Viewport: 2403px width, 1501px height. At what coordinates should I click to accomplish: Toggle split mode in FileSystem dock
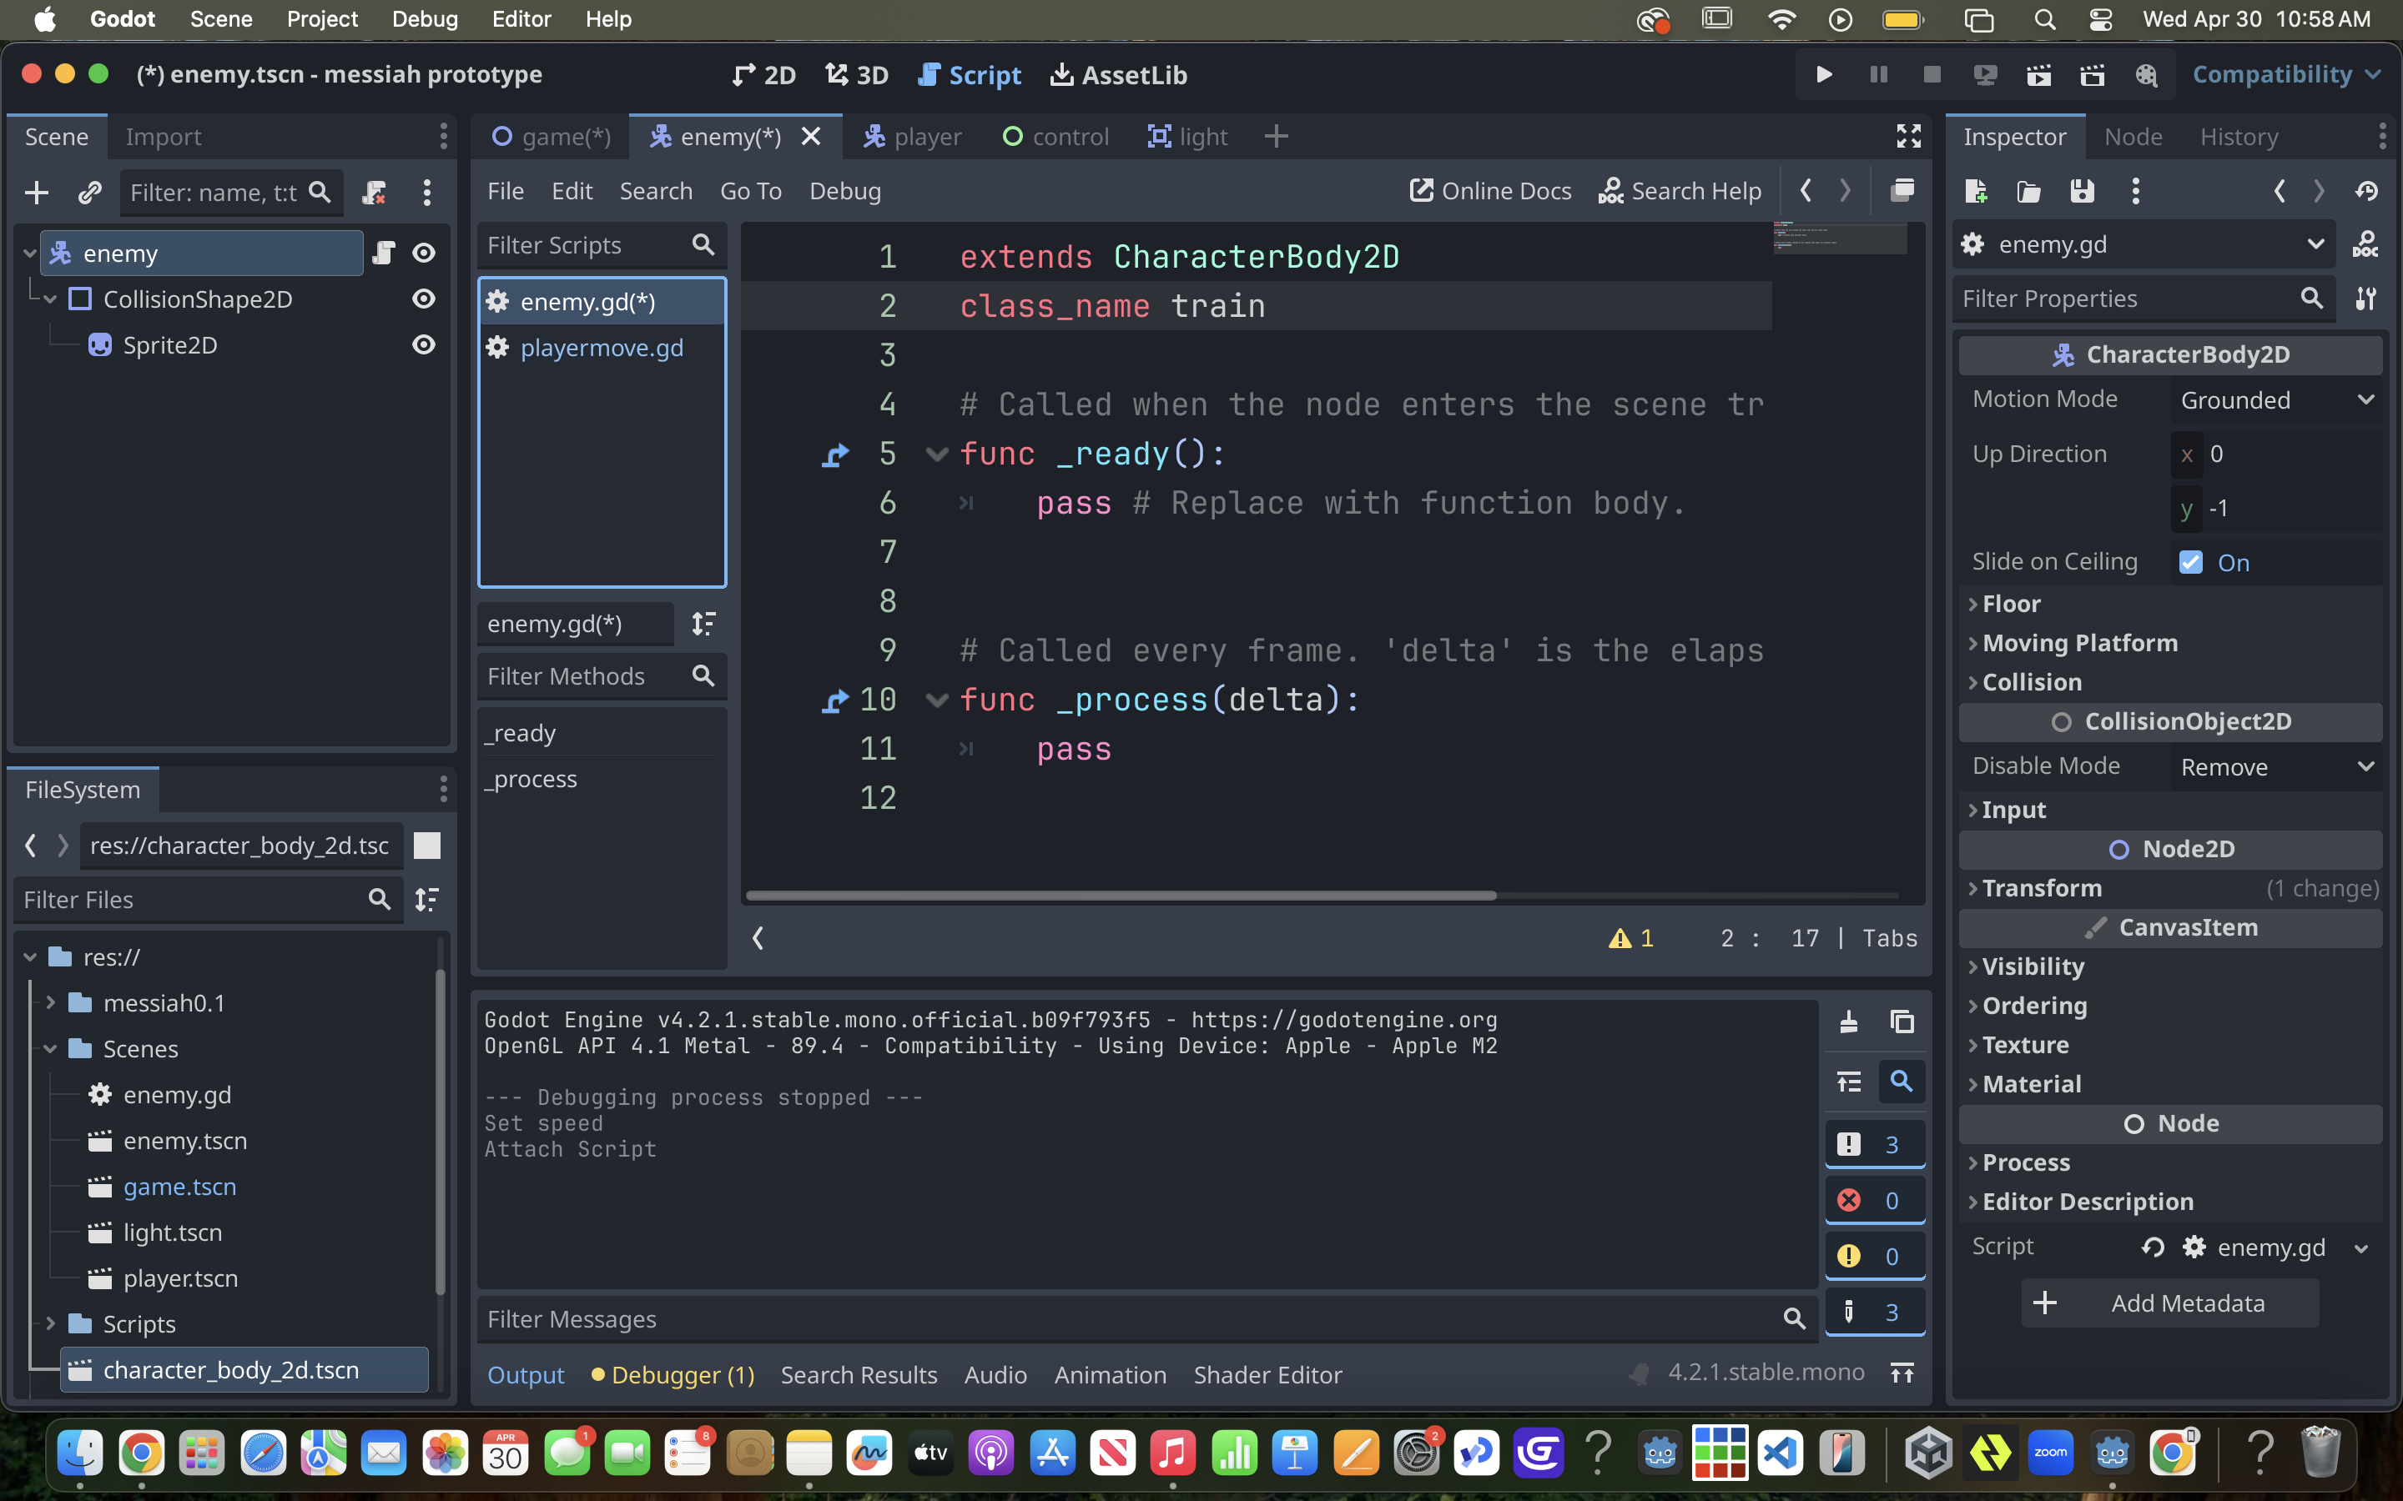427,845
